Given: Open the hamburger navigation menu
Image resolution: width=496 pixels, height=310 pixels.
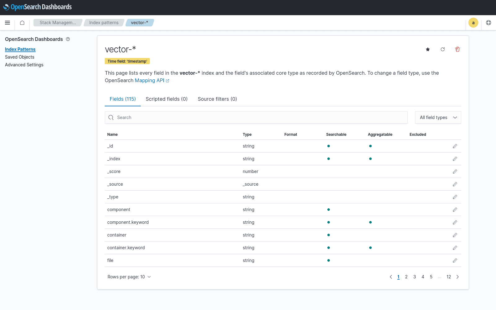Looking at the screenshot, I should coord(7,23).
